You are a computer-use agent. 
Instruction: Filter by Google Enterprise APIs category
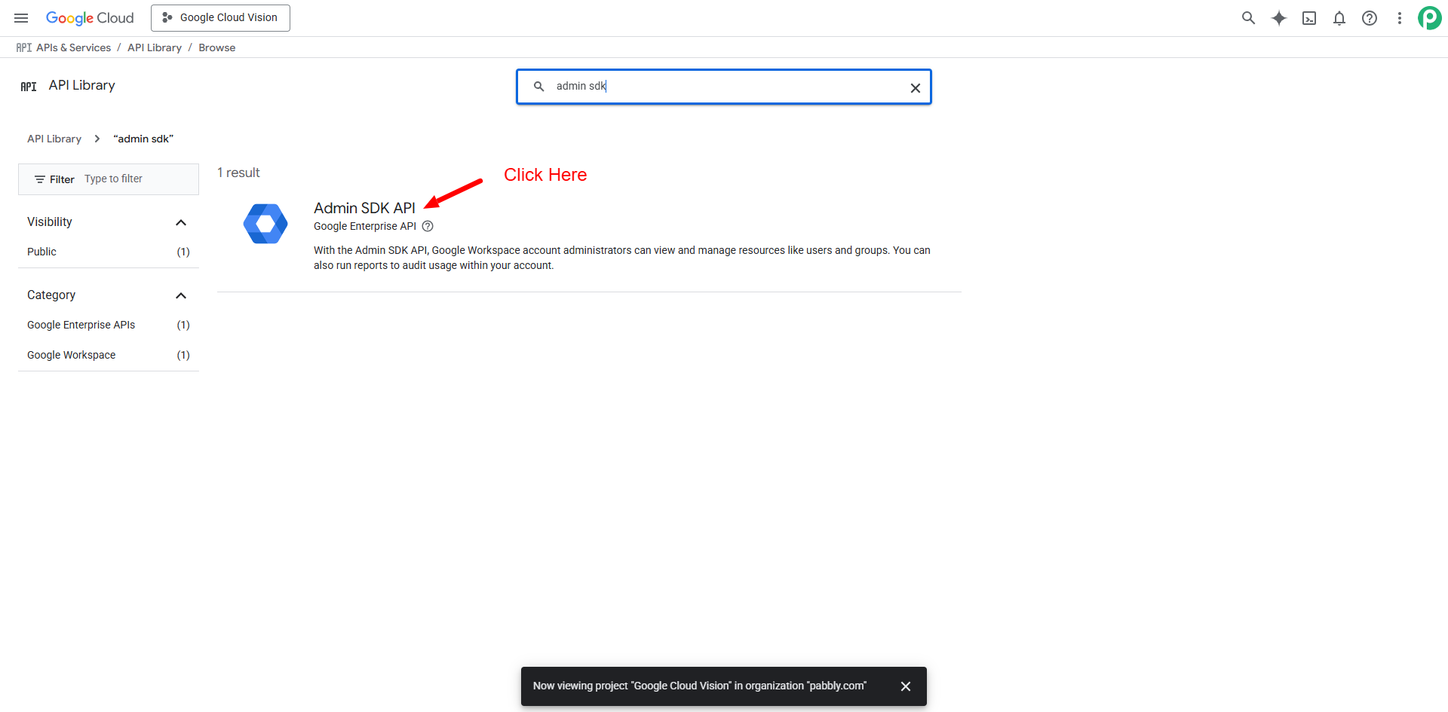pyautogui.click(x=81, y=325)
